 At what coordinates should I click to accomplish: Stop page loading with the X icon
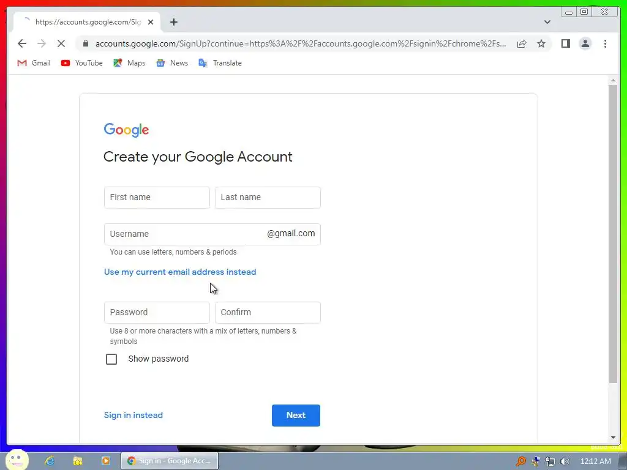[x=61, y=43]
